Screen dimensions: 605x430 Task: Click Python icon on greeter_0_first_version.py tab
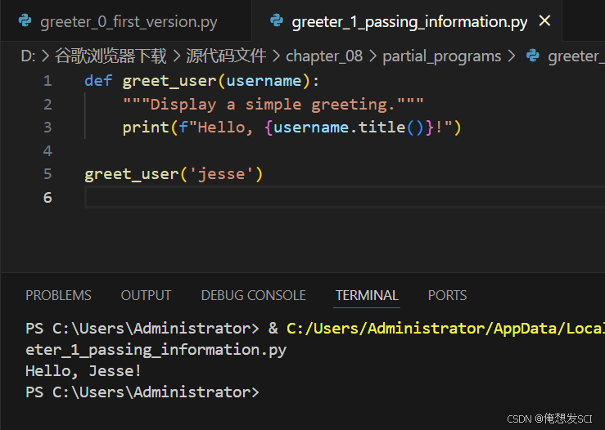point(25,20)
